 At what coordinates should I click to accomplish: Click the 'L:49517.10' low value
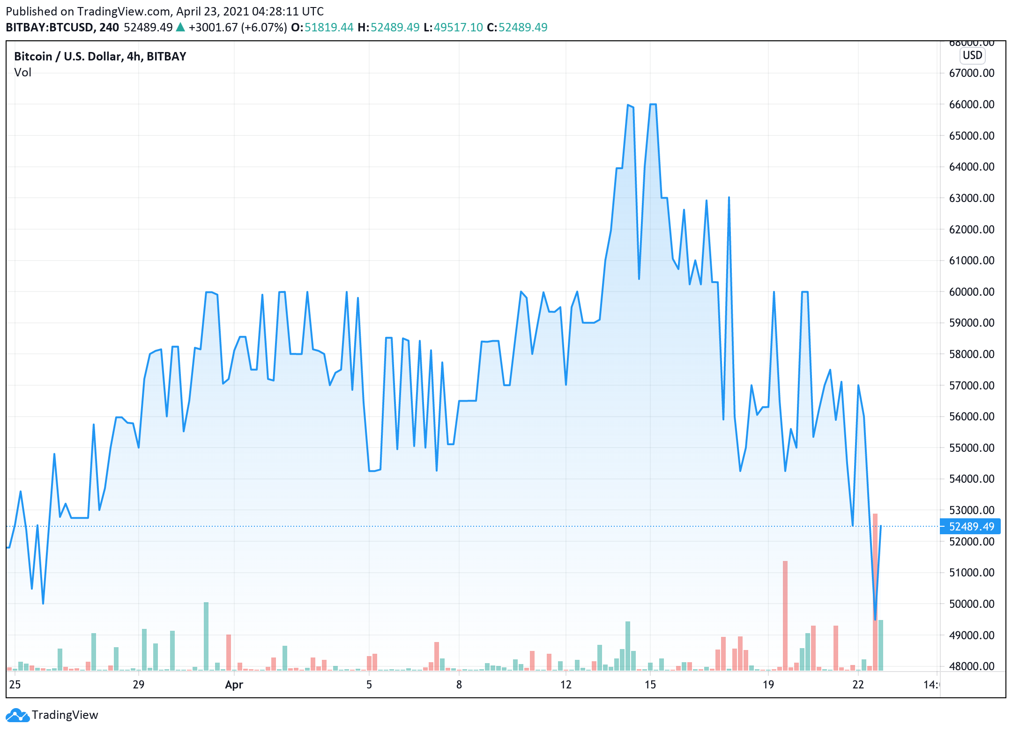click(453, 27)
